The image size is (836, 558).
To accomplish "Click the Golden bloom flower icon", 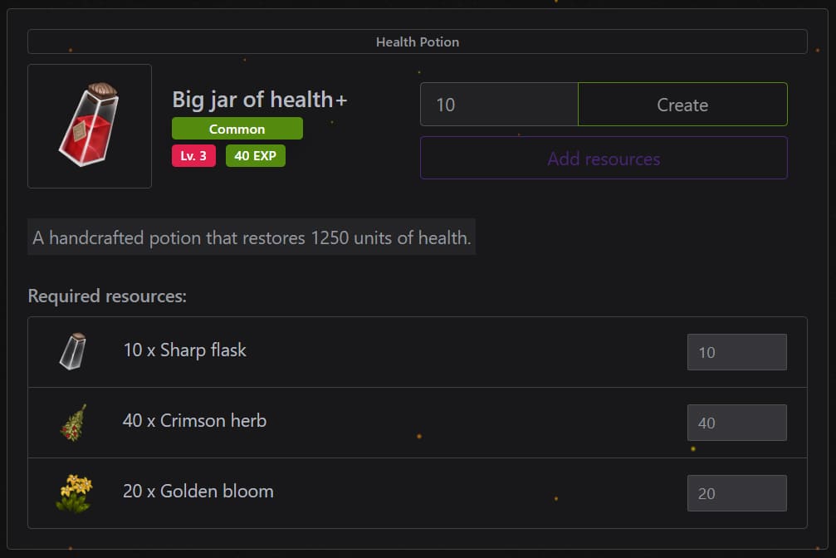I will point(74,492).
